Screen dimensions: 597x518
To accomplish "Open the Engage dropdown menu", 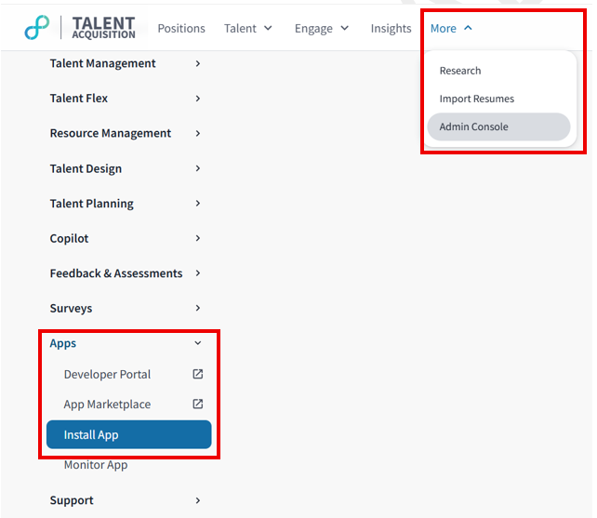I will pyautogui.click(x=321, y=29).
